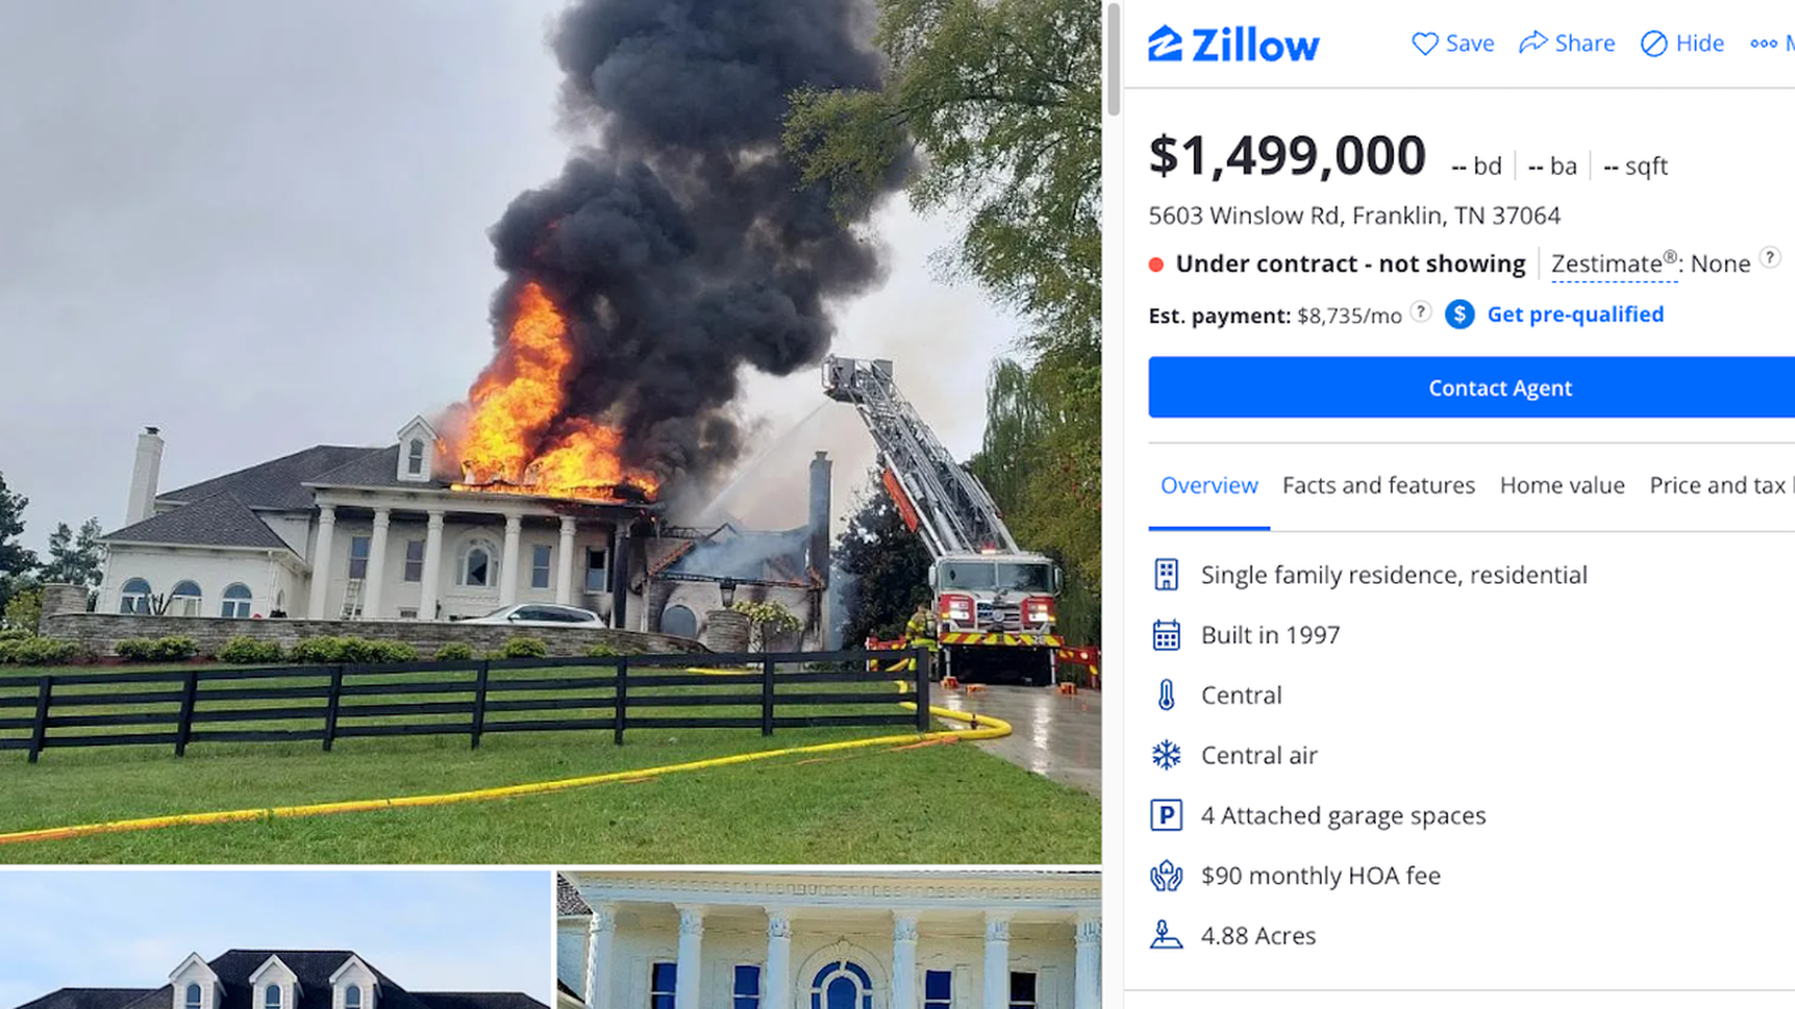1795x1009 pixels.
Task: Open the burning house main photo
Action: tap(551, 432)
